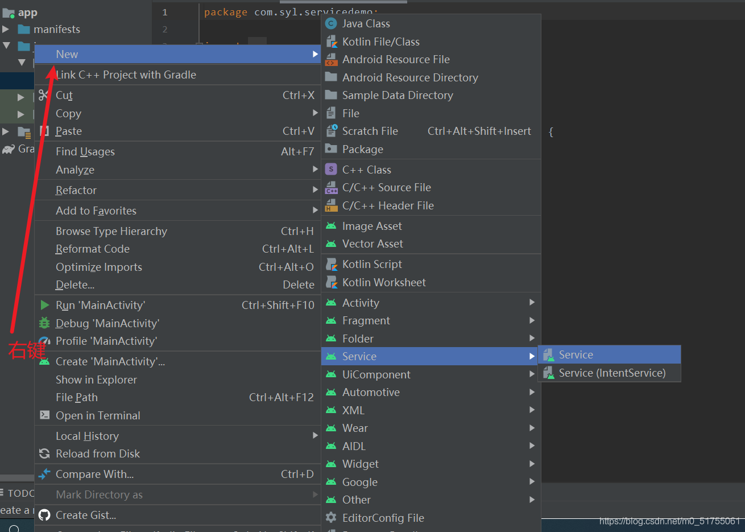Select Reformat Code
The height and width of the screenshot is (532, 745).
coord(177,249)
